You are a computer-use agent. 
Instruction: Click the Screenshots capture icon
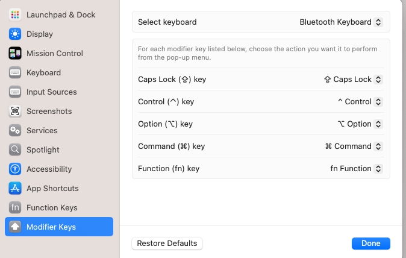(15, 111)
